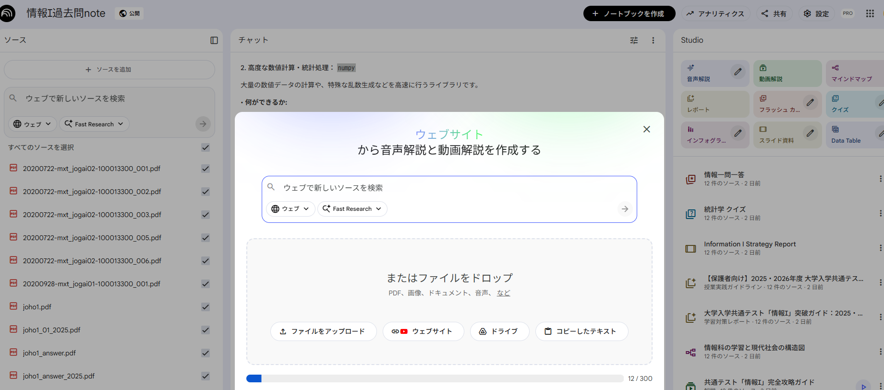Edit the 音声解説 customization with its pencil
Viewport: 884px width, 390px height.
click(738, 72)
